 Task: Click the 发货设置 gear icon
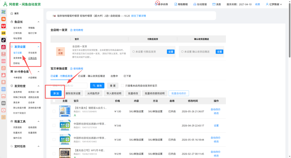tap(12, 47)
